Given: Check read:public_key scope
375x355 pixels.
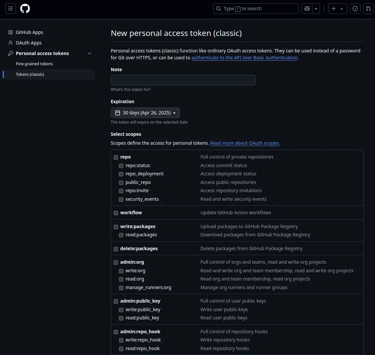Looking at the screenshot, I should [x=121, y=318].
